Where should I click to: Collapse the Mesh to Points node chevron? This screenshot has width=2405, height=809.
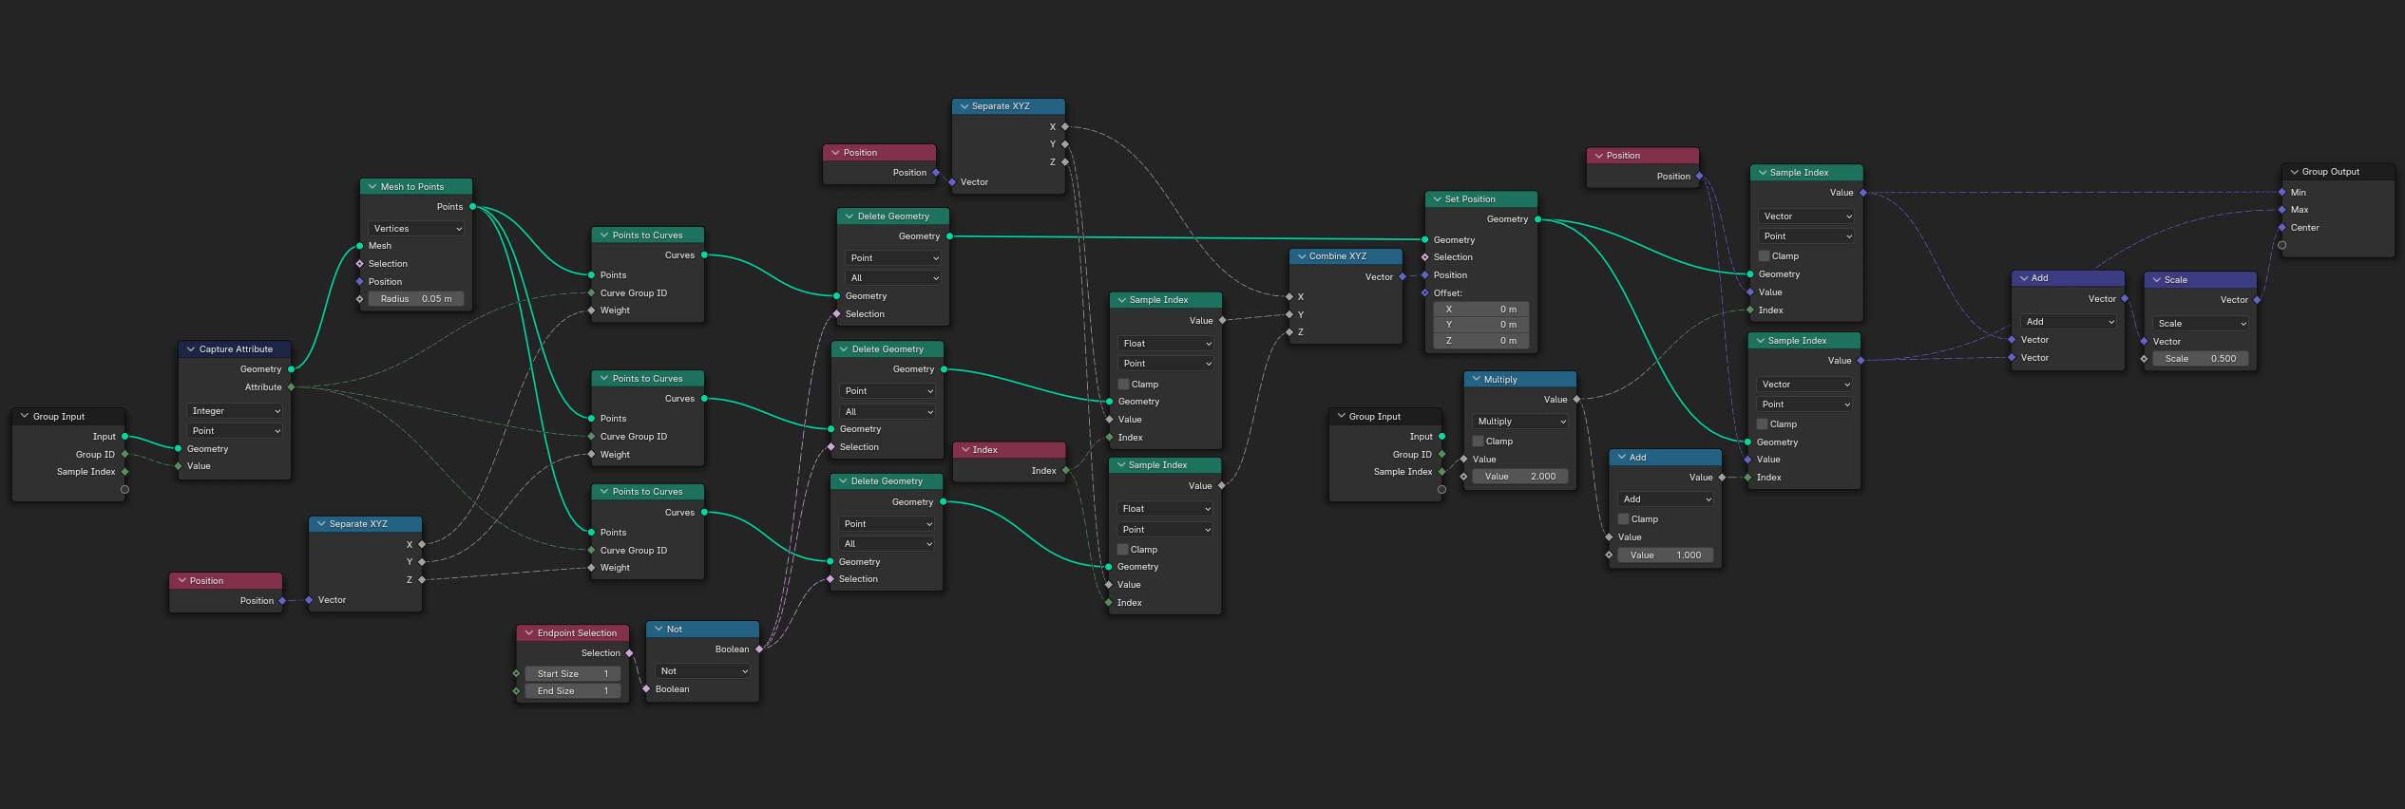click(x=372, y=187)
